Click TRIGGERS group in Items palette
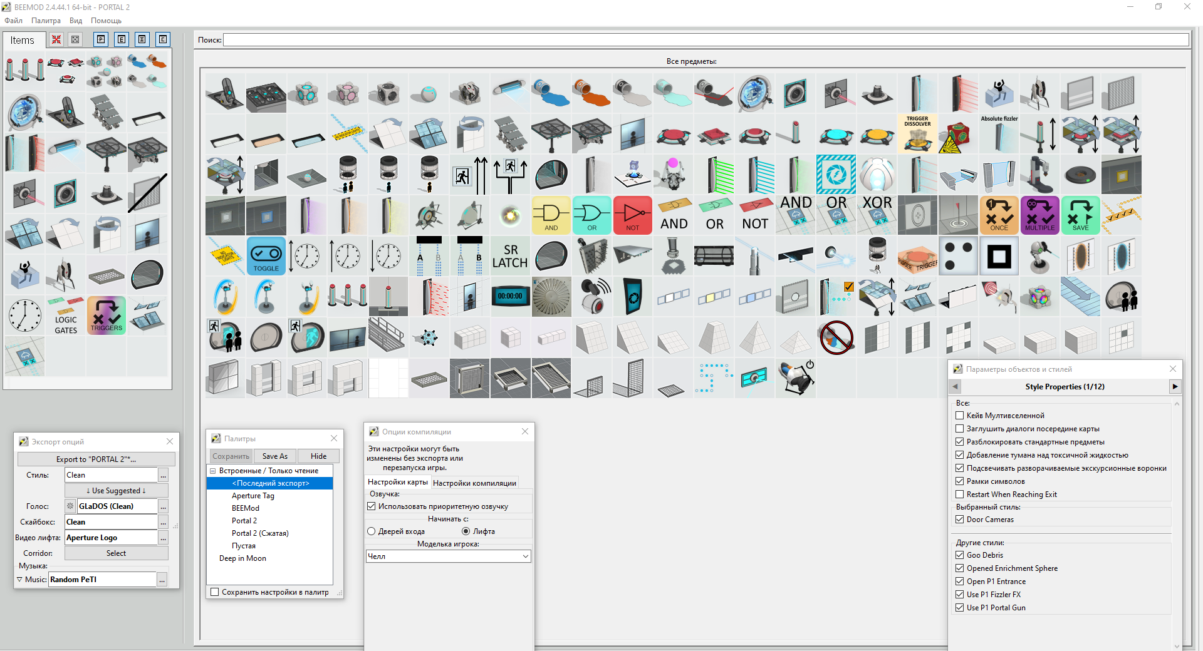Screen dimensions: 1203x651 coord(107,315)
